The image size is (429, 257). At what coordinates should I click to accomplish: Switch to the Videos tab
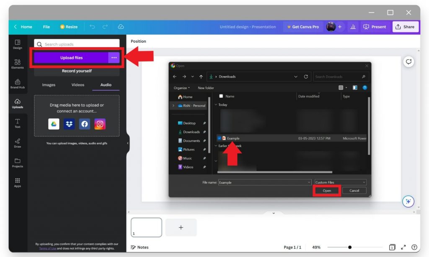[x=77, y=85]
